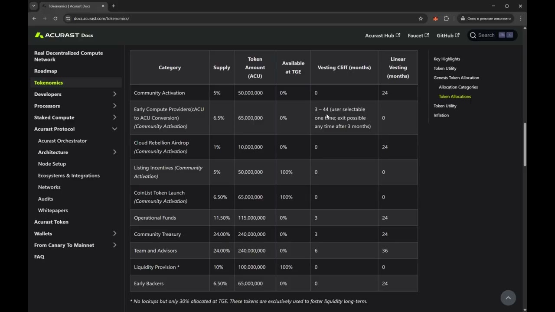555x312 pixels.
Task: Click the incognito mode indicator
Action: (x=486, y=19)
